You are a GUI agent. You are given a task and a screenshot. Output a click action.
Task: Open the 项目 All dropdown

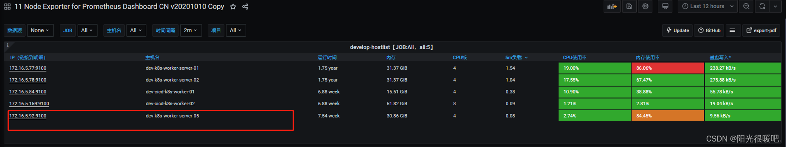point(236,30)
